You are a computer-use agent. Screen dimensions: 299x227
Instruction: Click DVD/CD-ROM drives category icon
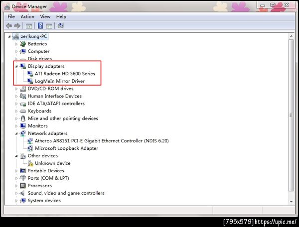23,89
